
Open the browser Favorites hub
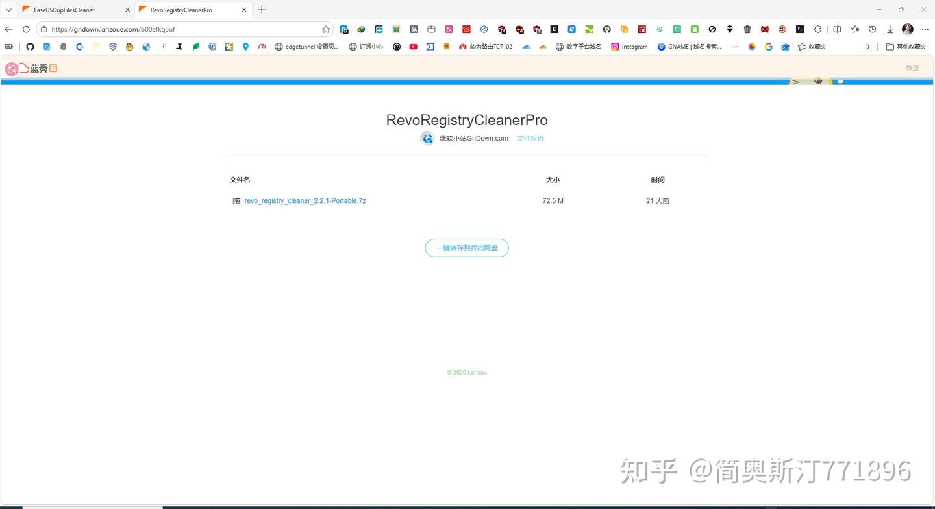pyautogui.click(x=855, y=29)
